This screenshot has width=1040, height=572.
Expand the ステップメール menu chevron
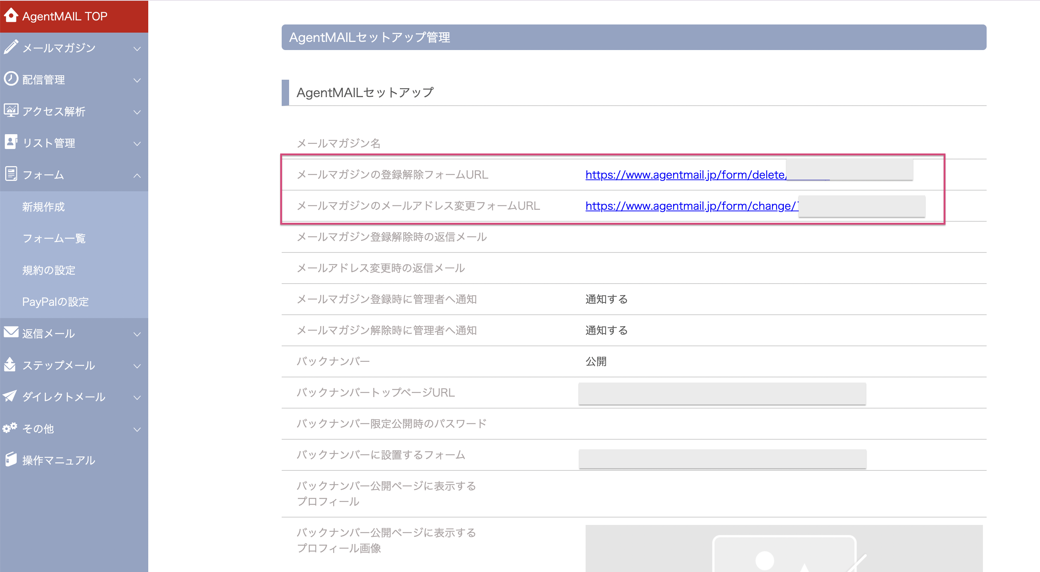tap(137, 366)
